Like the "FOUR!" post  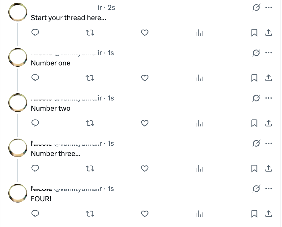pos(144,214)
